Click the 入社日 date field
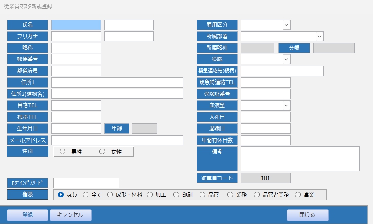This screenshot has height=224, width=373. point(265,117)
